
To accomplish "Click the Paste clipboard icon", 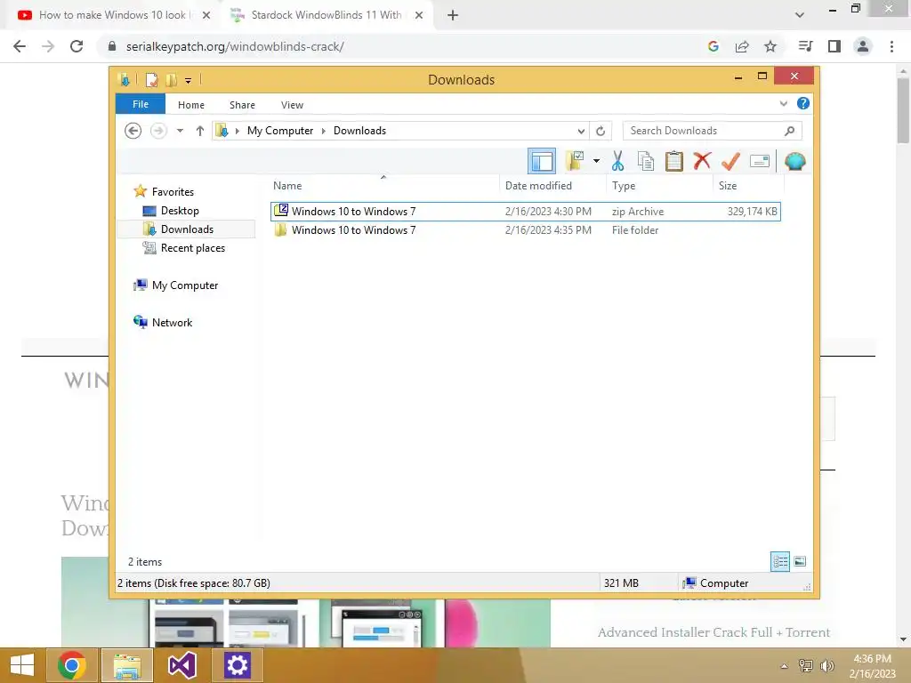I will [674, 161].
